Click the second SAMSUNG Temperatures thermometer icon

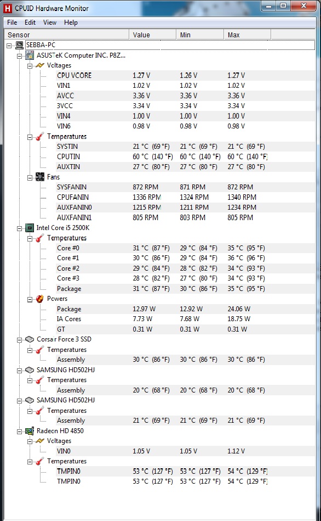point(40,411)
